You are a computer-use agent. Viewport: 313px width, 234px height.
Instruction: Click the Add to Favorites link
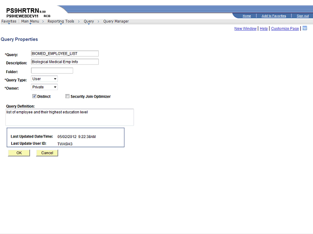point(274,16)
